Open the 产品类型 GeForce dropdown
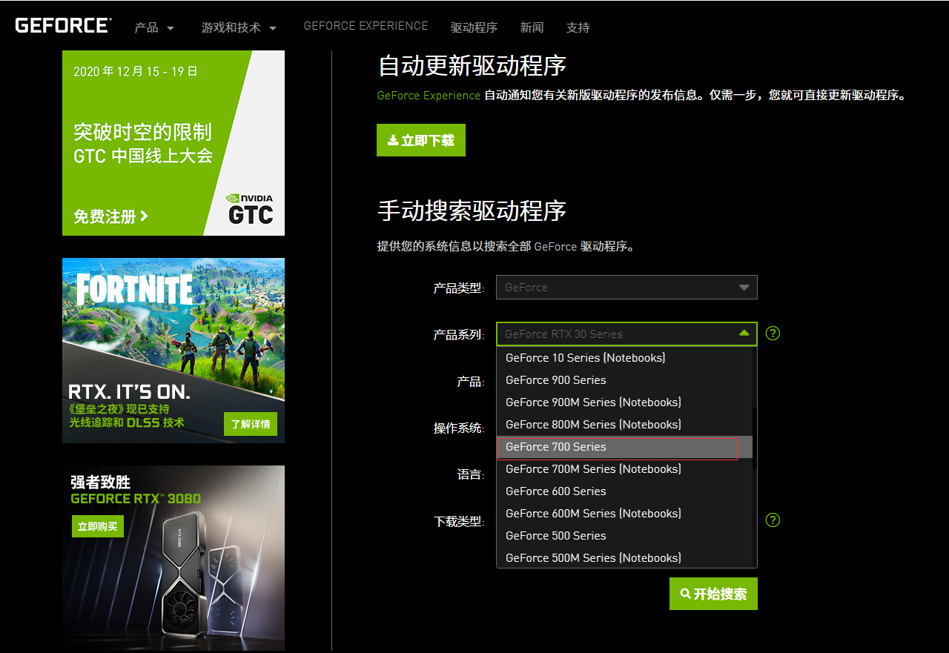Screen dimensions: 949x653 pos(626,288)
